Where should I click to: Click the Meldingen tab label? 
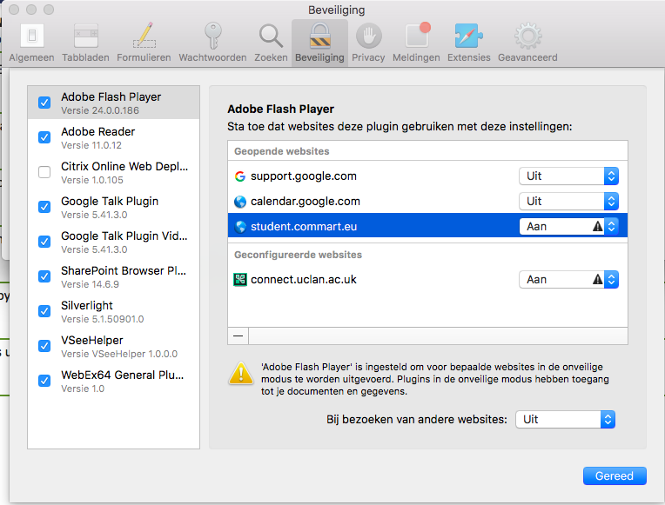point(416,57)
